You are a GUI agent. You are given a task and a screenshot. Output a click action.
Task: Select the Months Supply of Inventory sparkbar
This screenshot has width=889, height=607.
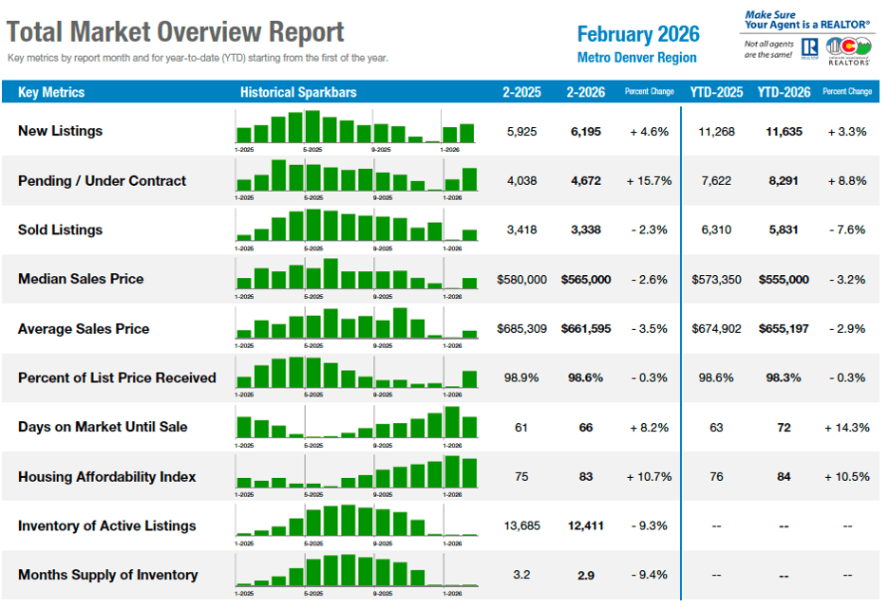356,571
